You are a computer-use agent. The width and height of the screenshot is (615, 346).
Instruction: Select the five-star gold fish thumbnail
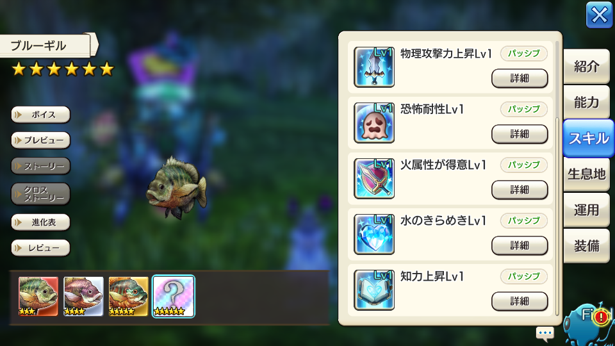128,296
